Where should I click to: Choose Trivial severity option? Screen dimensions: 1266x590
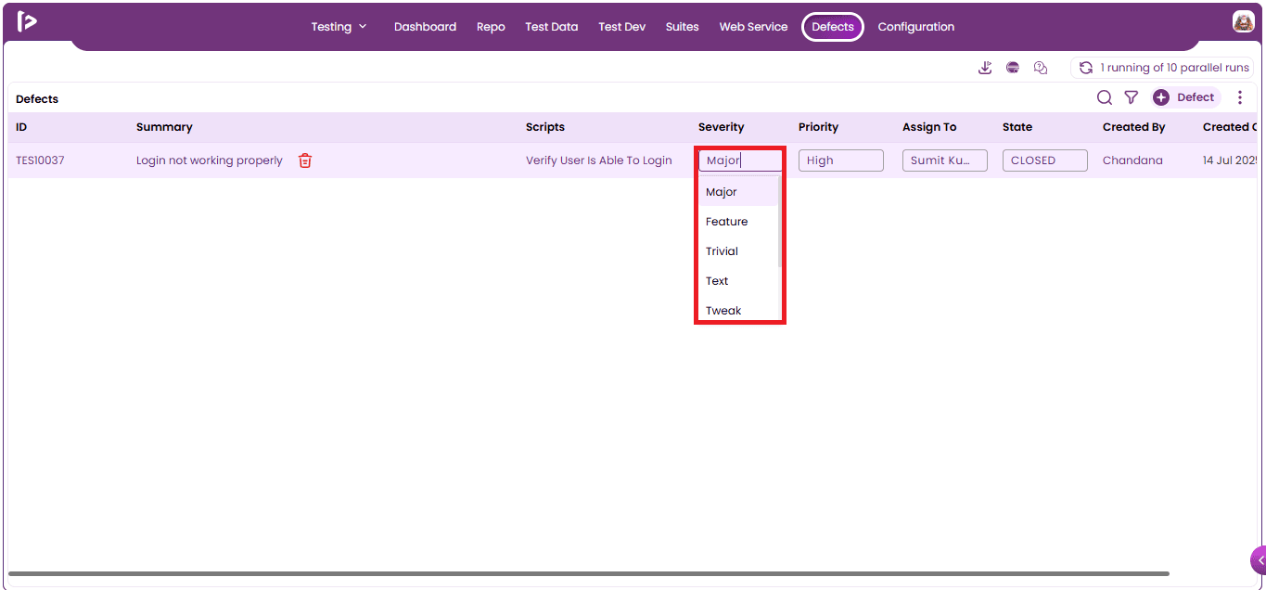(738, 251)
